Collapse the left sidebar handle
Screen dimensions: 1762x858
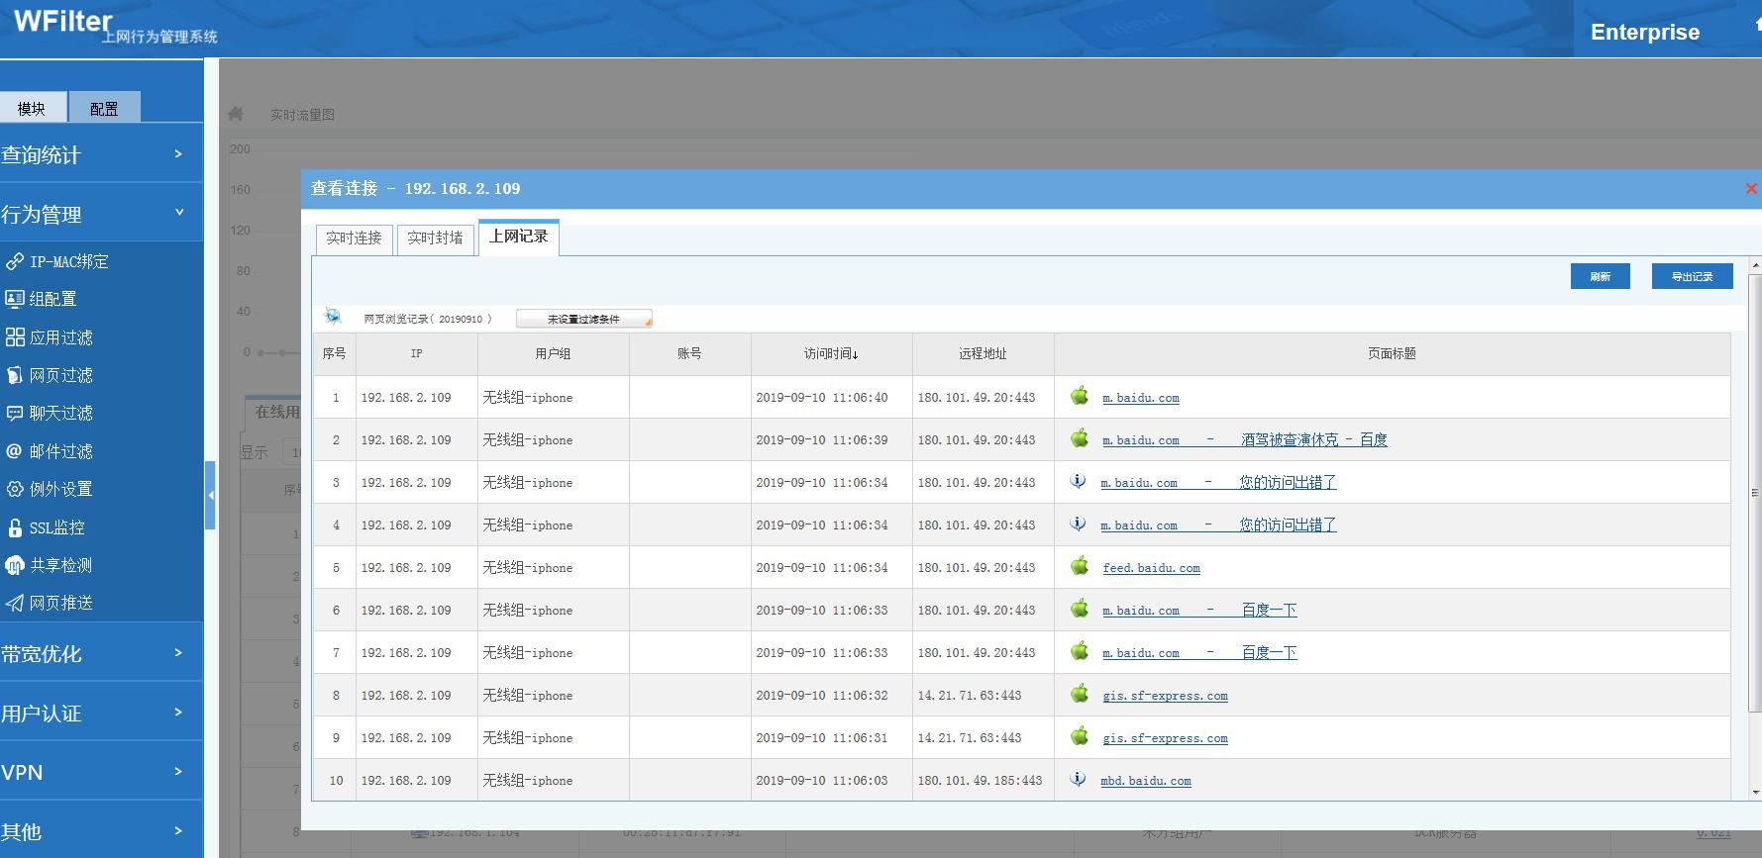point(210,495)
